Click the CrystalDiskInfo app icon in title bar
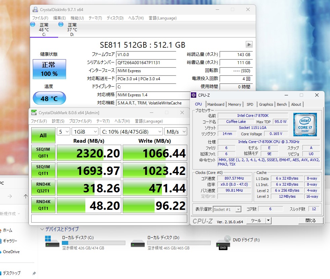The image size is (330, 279). (35, 9)
